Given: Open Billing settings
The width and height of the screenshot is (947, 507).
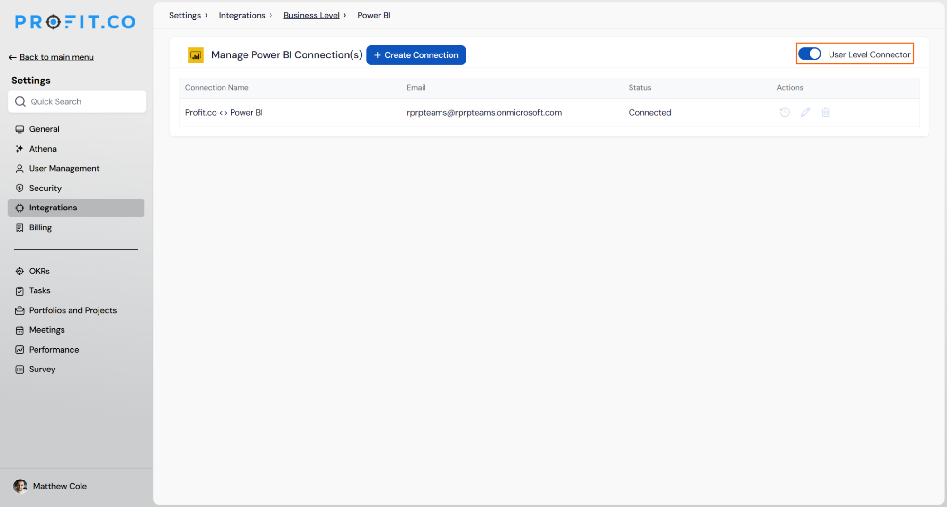Looking at the screenshot, I should 76,227.
